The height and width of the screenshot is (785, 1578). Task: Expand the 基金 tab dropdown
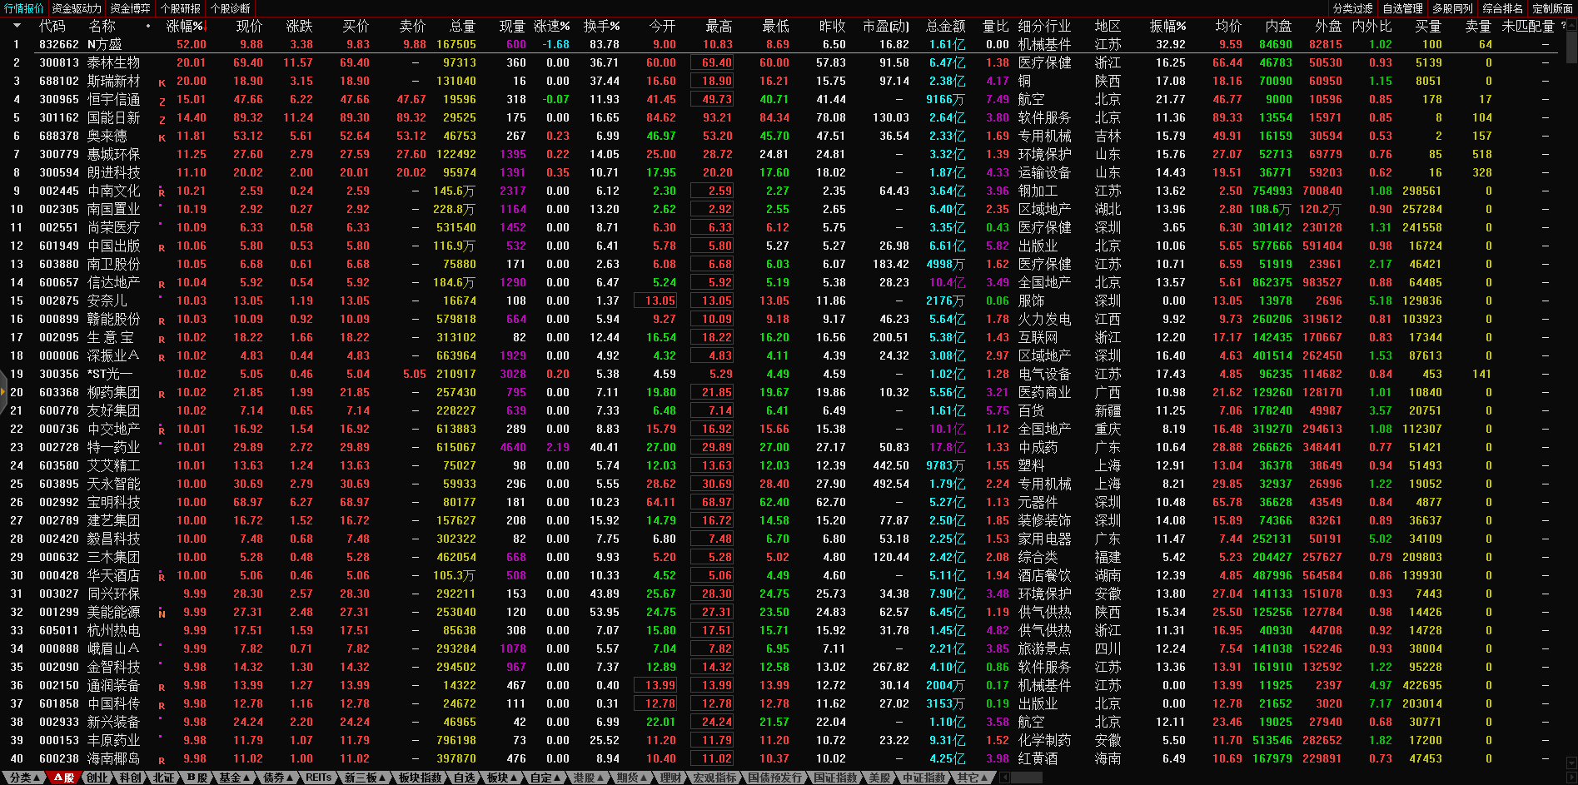pyautogui.click(x=234, y=778)
